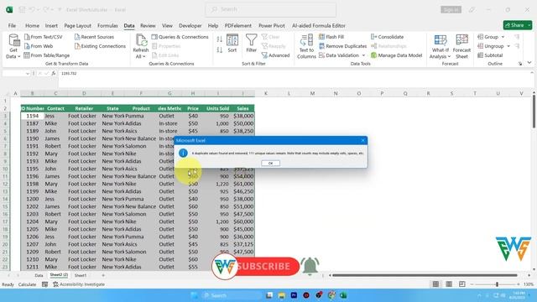537x302 pixels.
Task: Open Excel from the taskbar
Action: (x=343, y=295)
